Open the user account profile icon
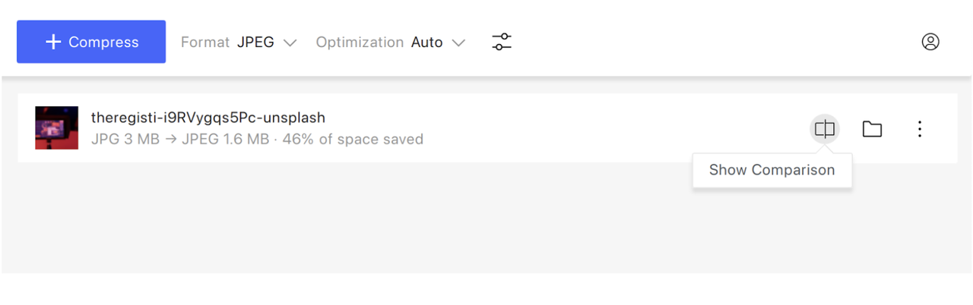The image size is (973, 305). (930, 42)
